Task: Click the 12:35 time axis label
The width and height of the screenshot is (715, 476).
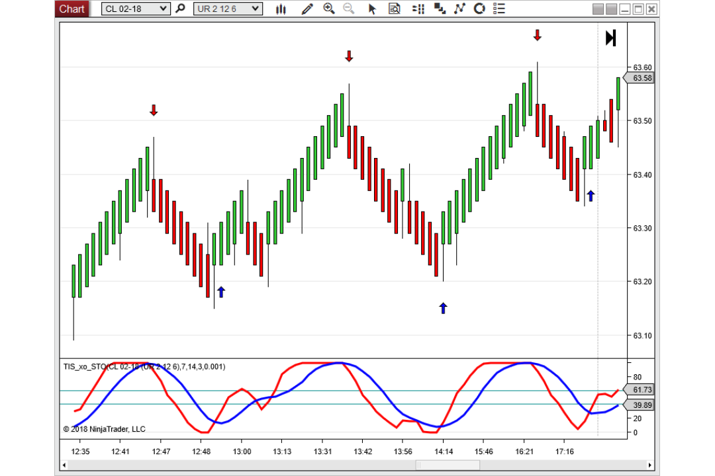Action: click(80, 452)
